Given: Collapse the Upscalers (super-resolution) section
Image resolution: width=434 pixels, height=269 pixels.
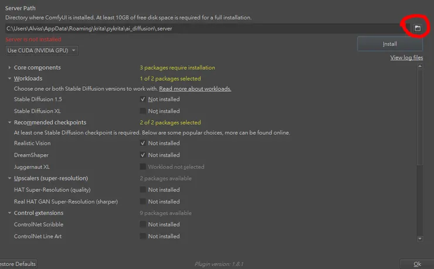Looking at the screenshot, I should (10, 178).
